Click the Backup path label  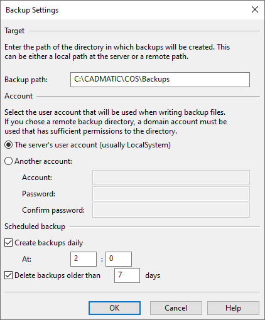coord(26,80)
